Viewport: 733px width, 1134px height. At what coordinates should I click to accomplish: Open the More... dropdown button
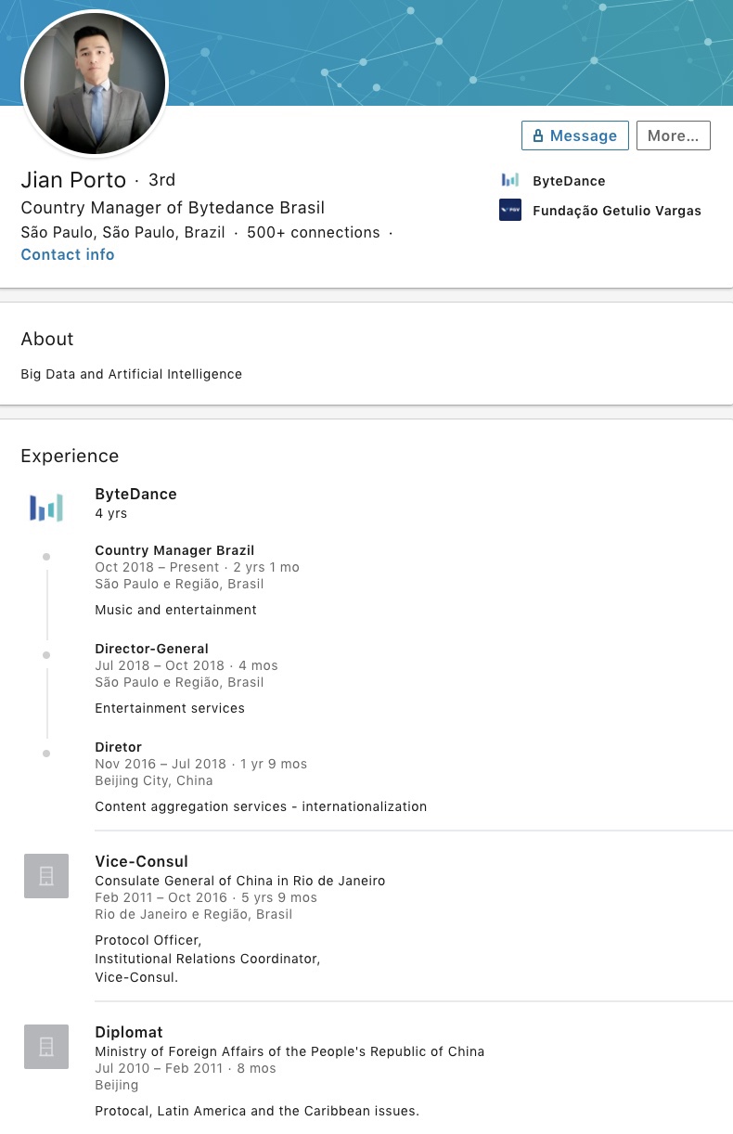coord(673,135)
